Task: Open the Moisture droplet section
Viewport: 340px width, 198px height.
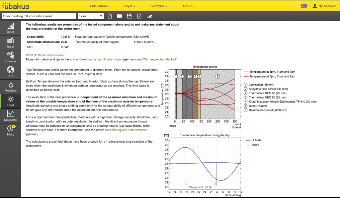Action: pos(11,87)
